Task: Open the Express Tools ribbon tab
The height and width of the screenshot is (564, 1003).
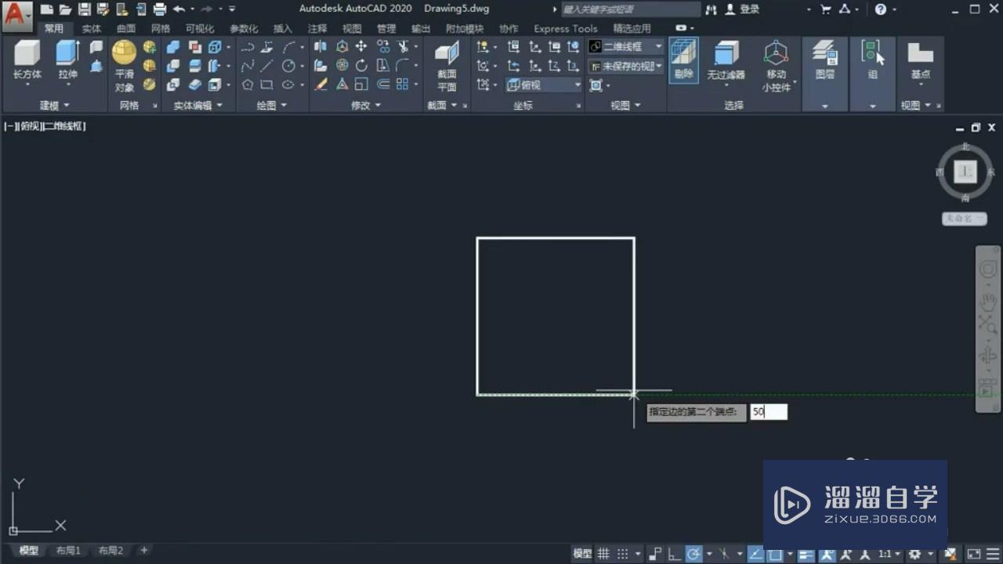Action: (x=565, y=28)
